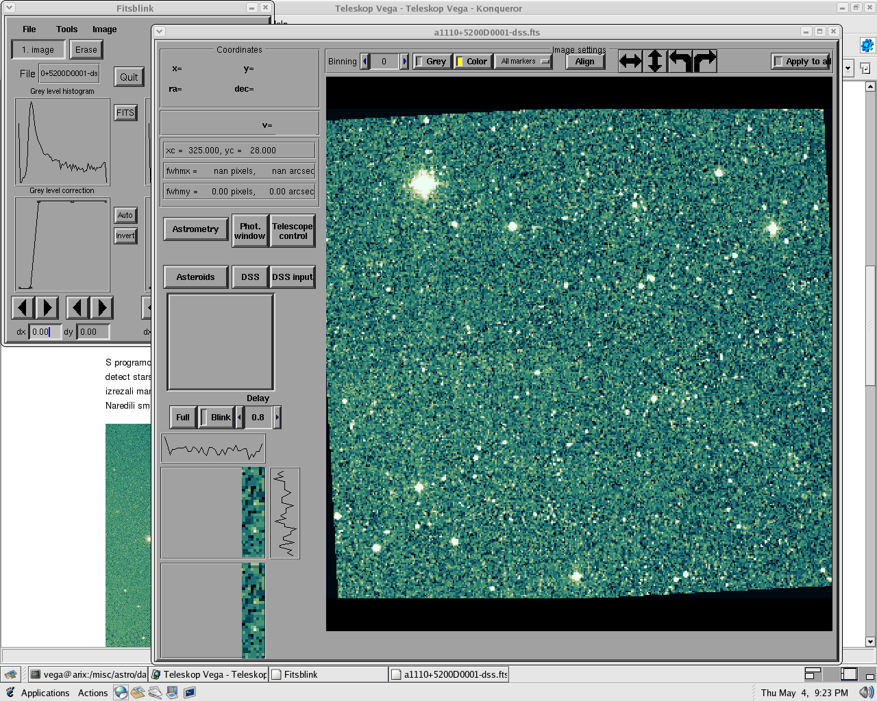
Task: Click the second right arrow above dy field
Action: pyautogui.click(x=102, y=307)
